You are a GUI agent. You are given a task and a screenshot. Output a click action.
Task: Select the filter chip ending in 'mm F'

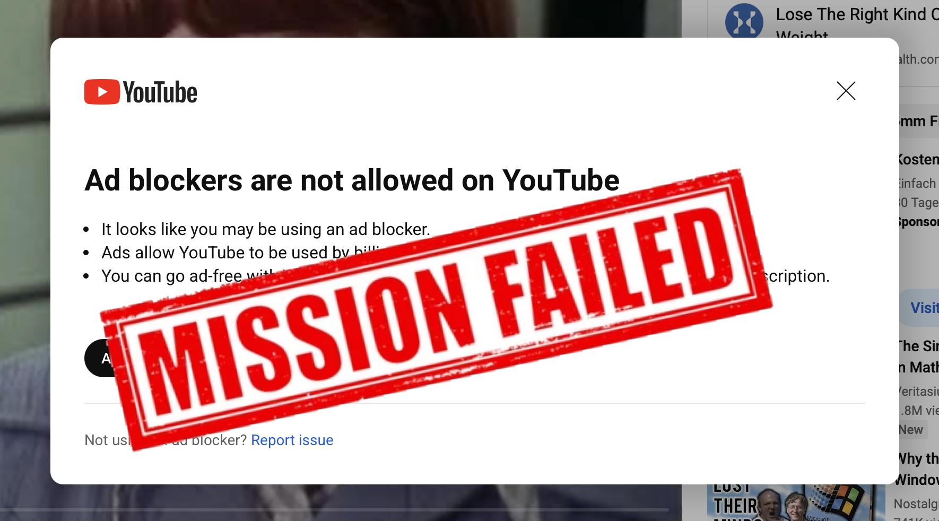[919, 121]
